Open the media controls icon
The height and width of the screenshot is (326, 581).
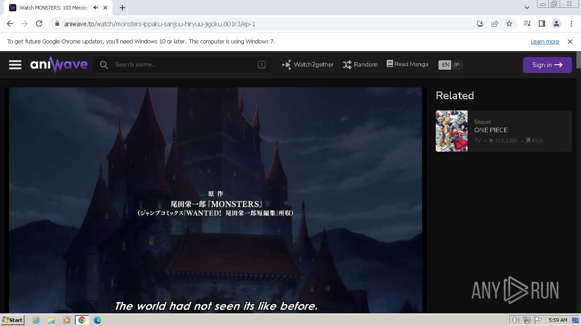tap(527, 24)
